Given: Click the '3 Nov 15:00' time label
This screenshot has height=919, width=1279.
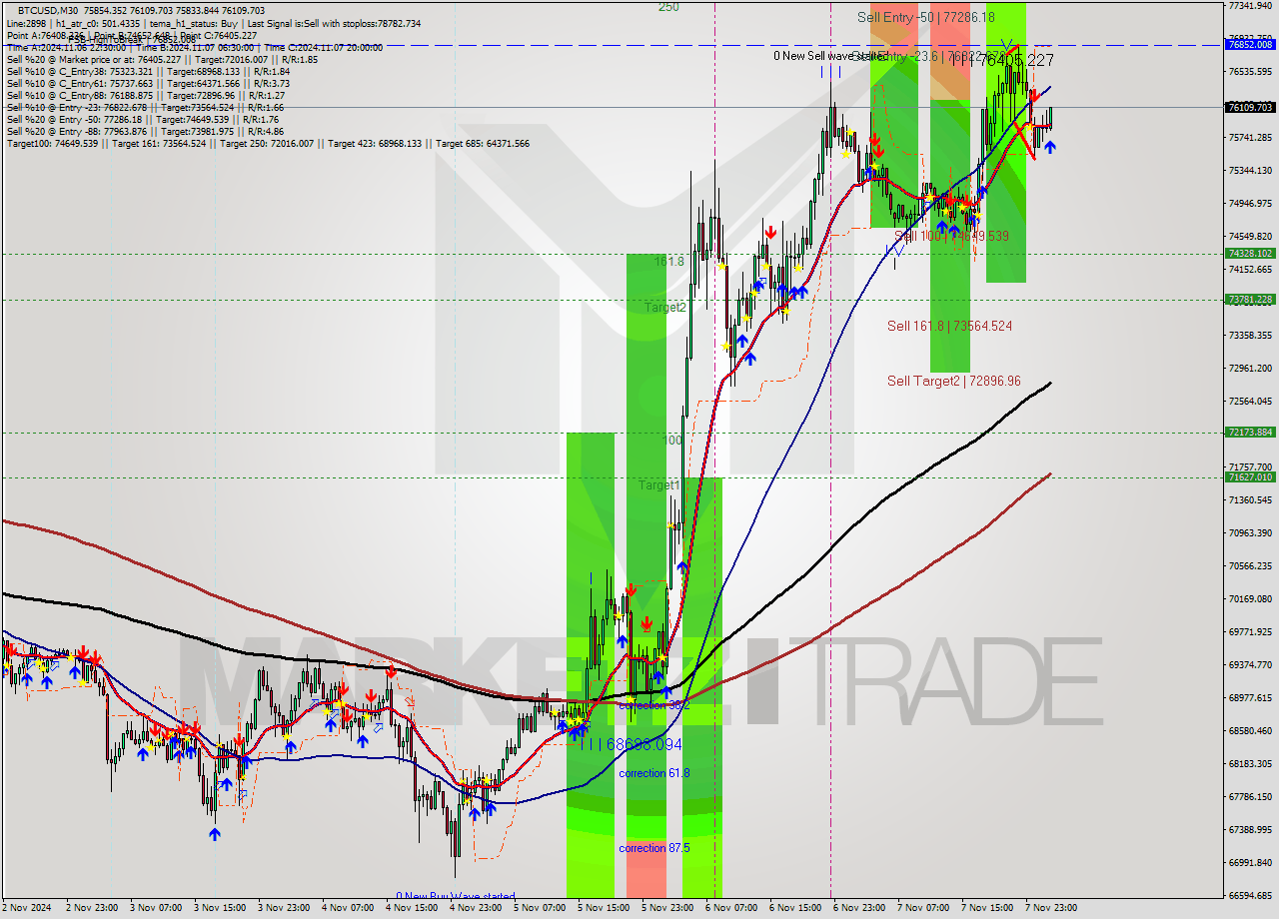Looking at the screenshot, I should [220, 908].
